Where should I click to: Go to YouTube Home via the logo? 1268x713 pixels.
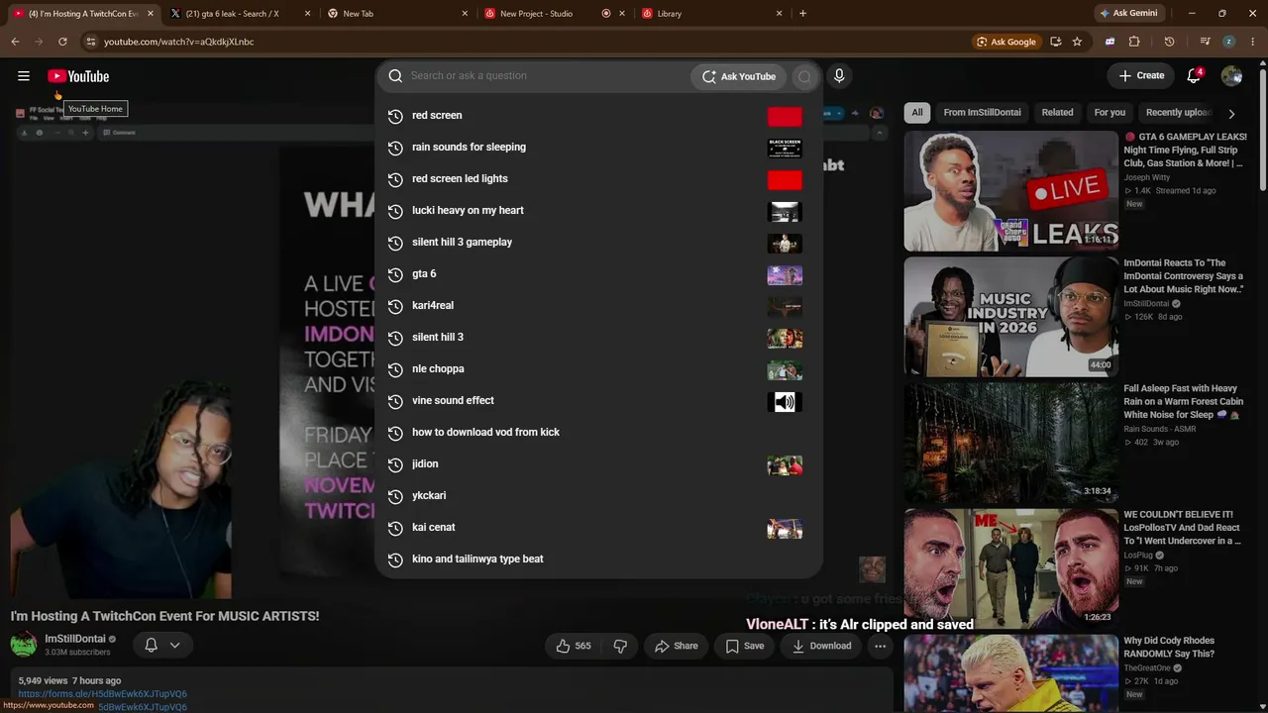[x=78, y=76]
